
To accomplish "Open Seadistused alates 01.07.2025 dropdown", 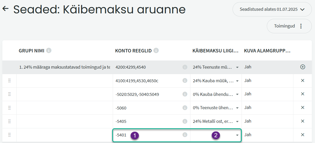I will pos(272,9).
